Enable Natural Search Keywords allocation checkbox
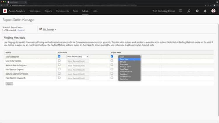 [59, 73]
